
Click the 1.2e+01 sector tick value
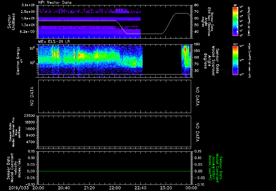coord(28,25)
